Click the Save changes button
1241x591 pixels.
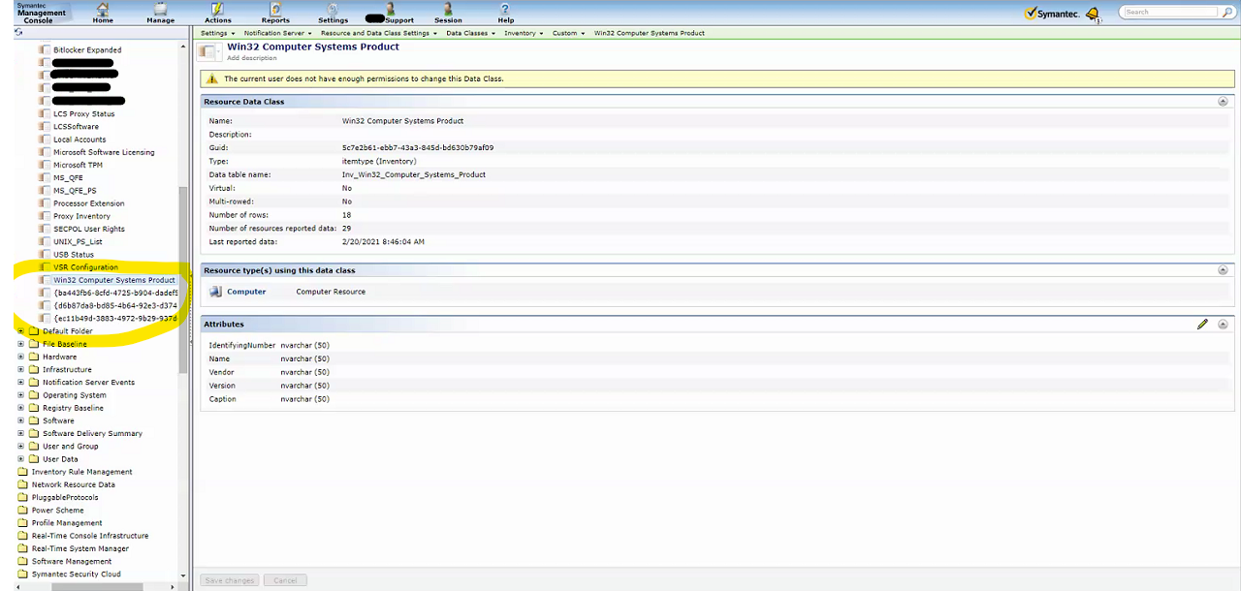coord(230,580)
